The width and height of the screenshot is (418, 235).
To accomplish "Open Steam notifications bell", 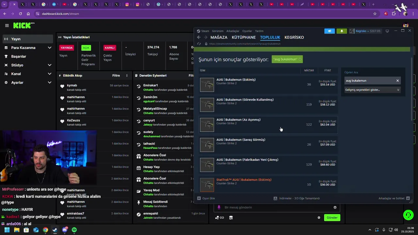I will [x=342, y=31].
